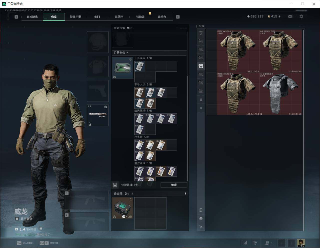Open help tooltip next to 门禁卡包
320x248 pixels.
(x=127, y=53)
